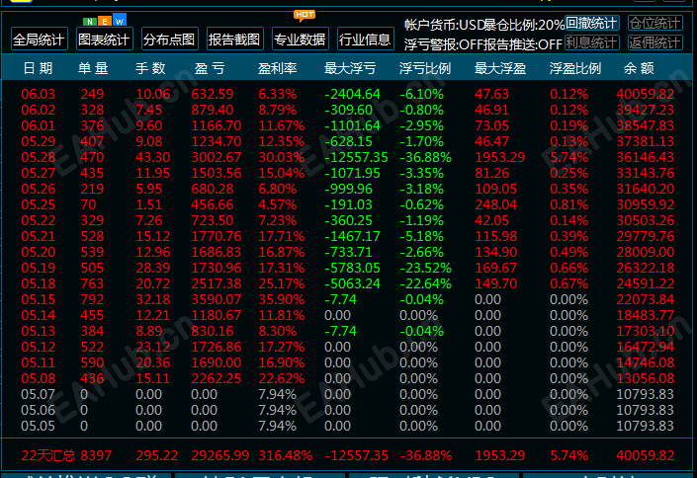Click the 利息统计 button

[592, 42]
